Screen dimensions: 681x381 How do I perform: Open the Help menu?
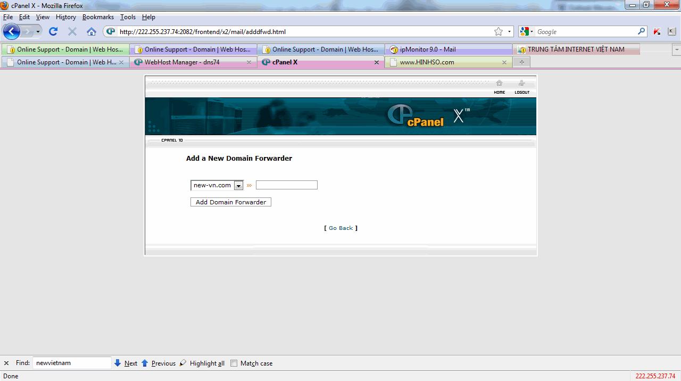pos(148,17)
